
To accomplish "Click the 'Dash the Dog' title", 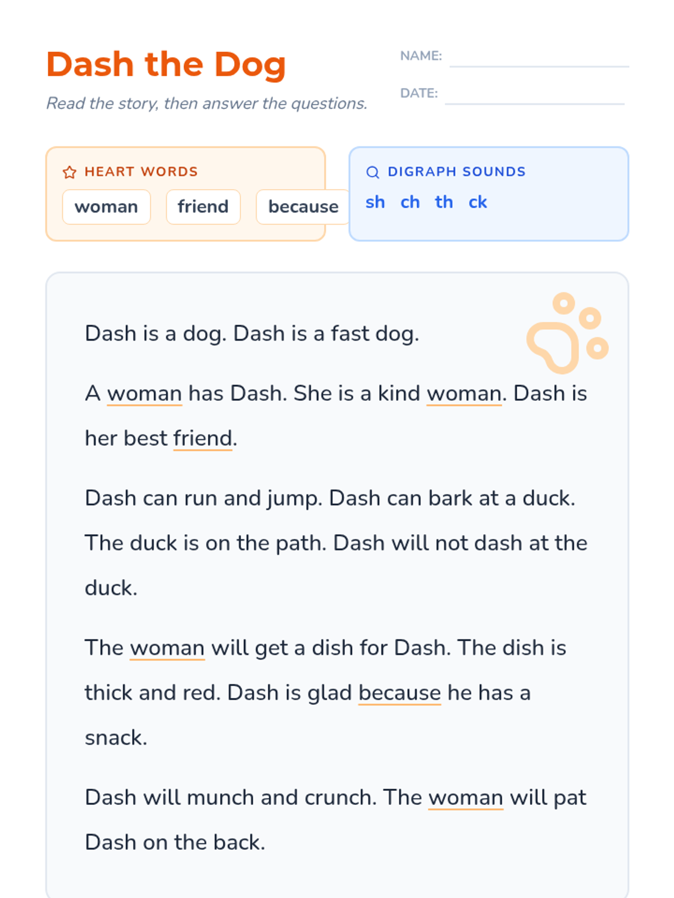I will 166,64.
